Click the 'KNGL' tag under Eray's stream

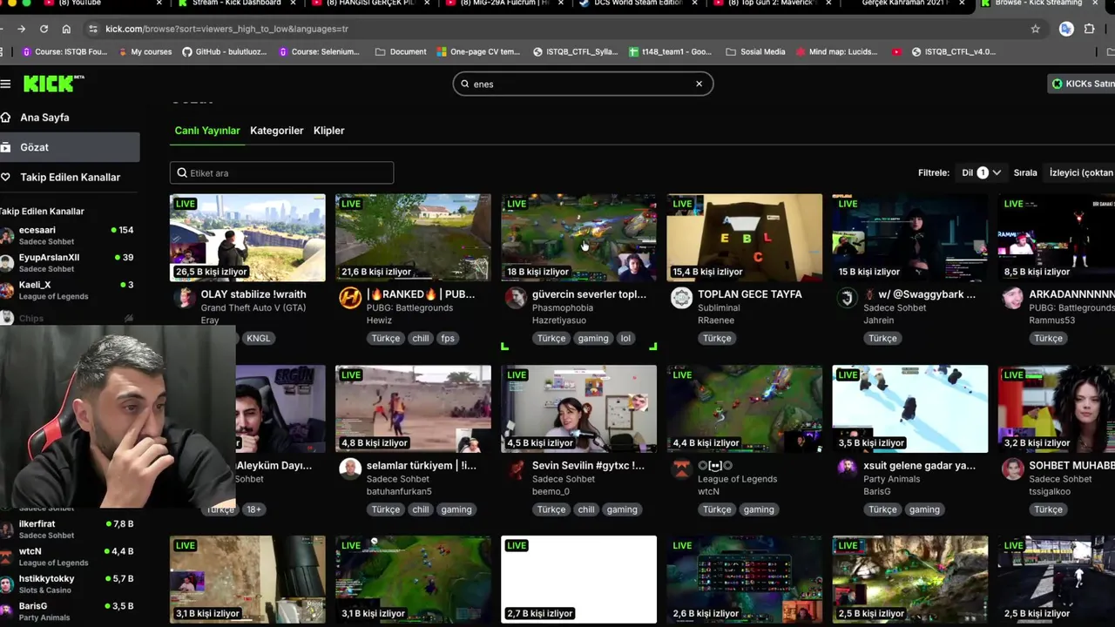pyautogui.click(x=258, y=338)
